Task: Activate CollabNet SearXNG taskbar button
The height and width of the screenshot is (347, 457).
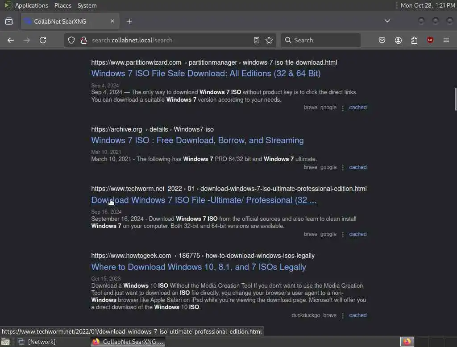Action: (x=128, y=342)
